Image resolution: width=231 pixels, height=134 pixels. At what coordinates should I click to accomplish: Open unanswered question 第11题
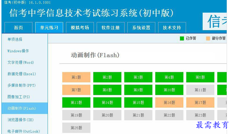point(200,90)
